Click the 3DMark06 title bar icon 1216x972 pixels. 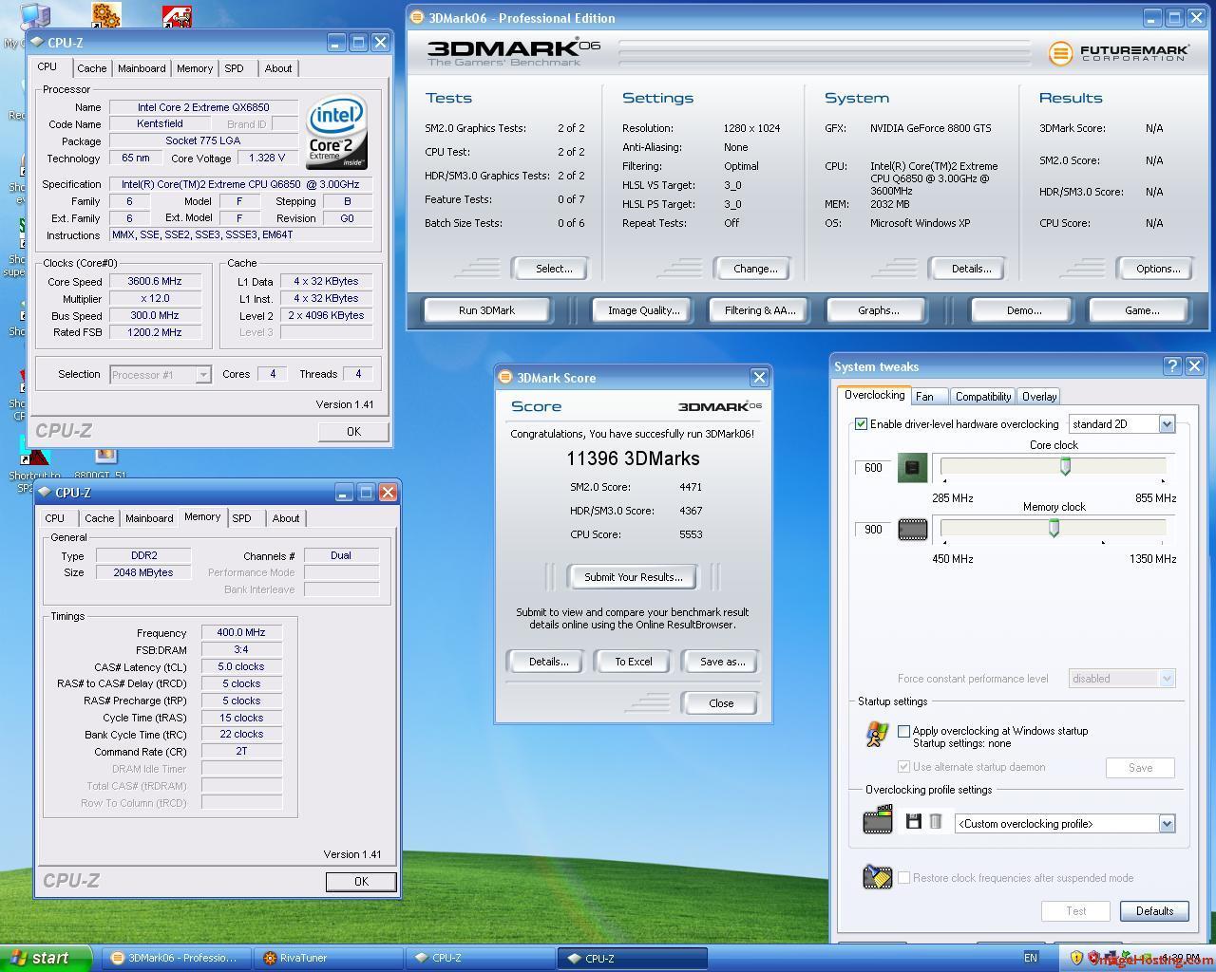tap(417, 17)
